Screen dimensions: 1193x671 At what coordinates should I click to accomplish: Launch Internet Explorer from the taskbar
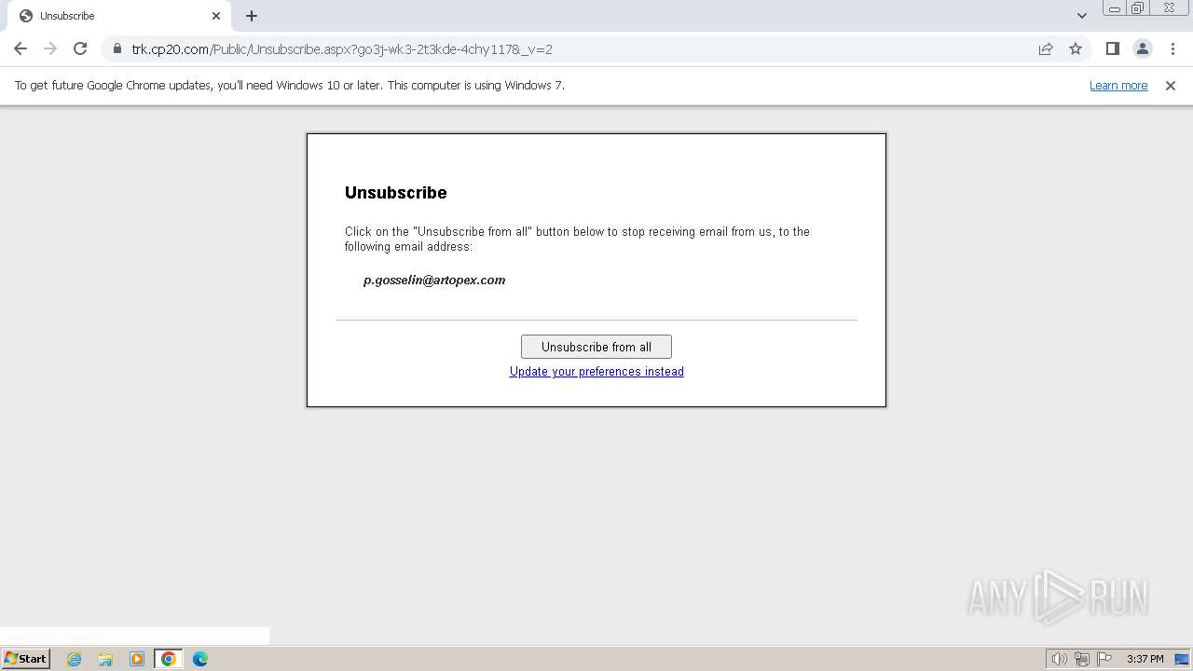[x=74, y=659]
